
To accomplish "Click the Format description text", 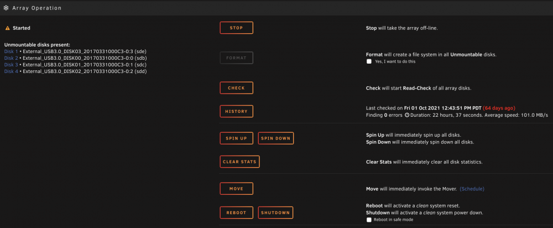I will click(x=431, y=55).
